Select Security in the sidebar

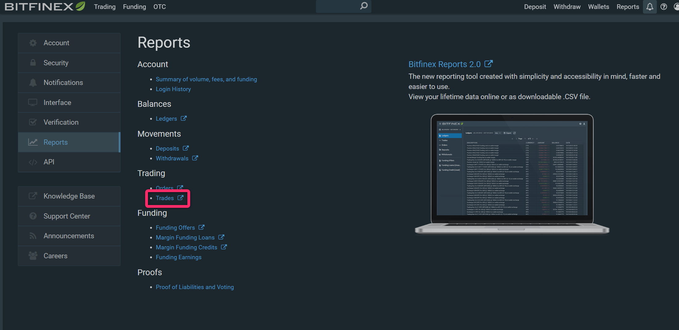[x=69, y=63]
